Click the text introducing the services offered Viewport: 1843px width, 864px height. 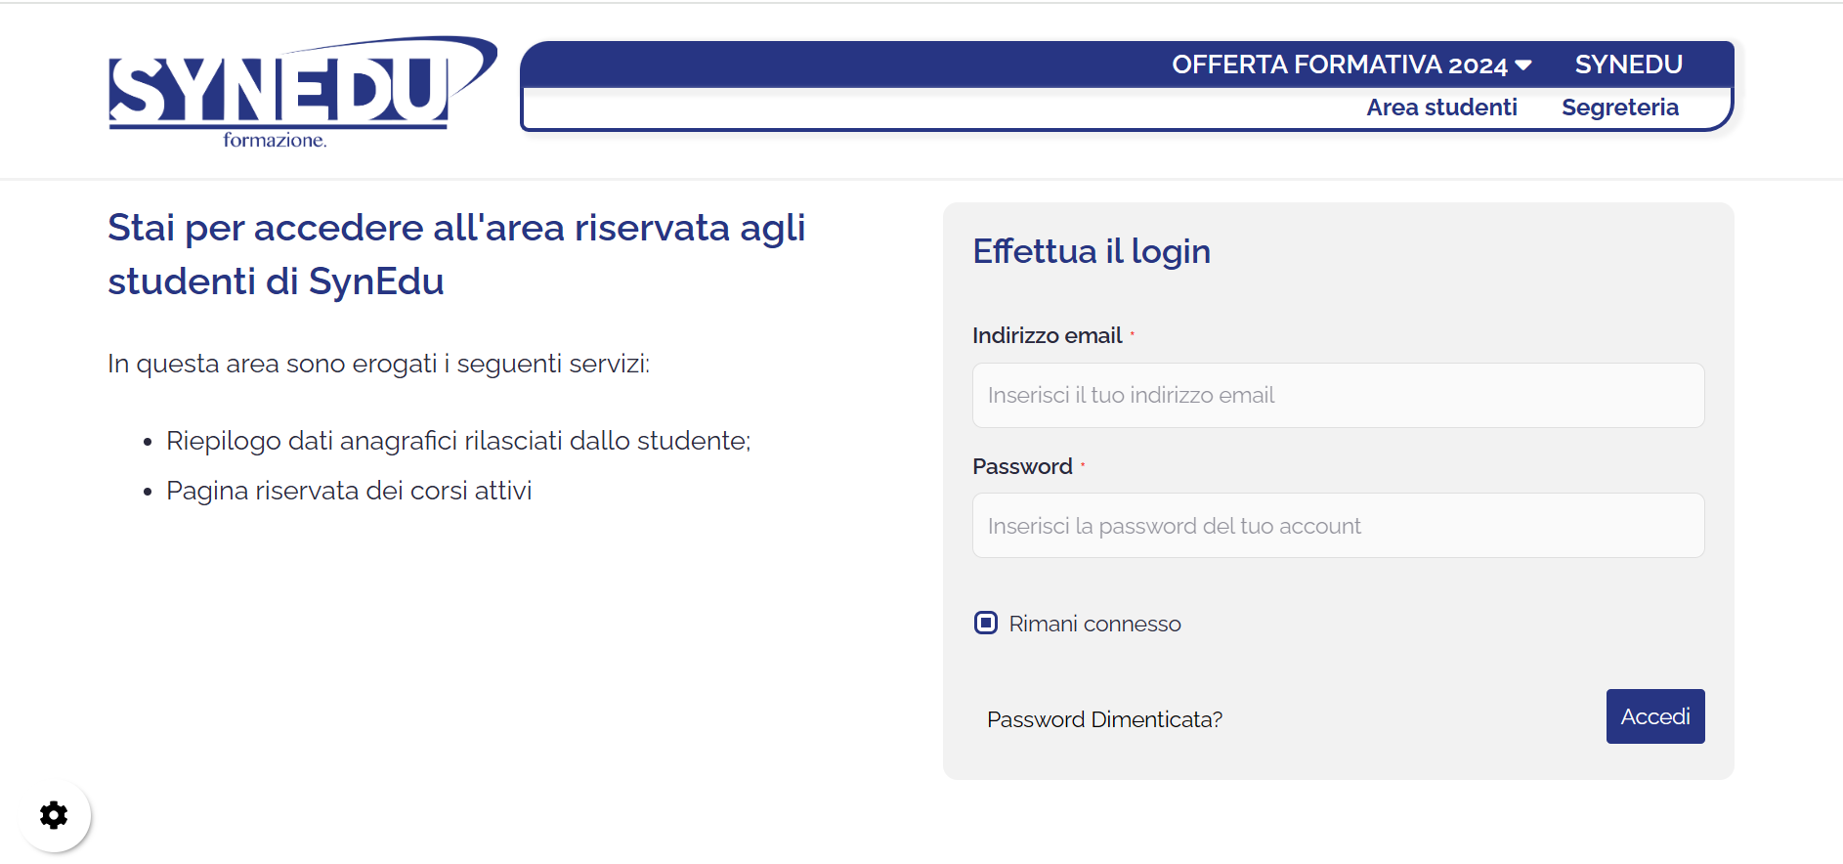(x=378, y=364)
